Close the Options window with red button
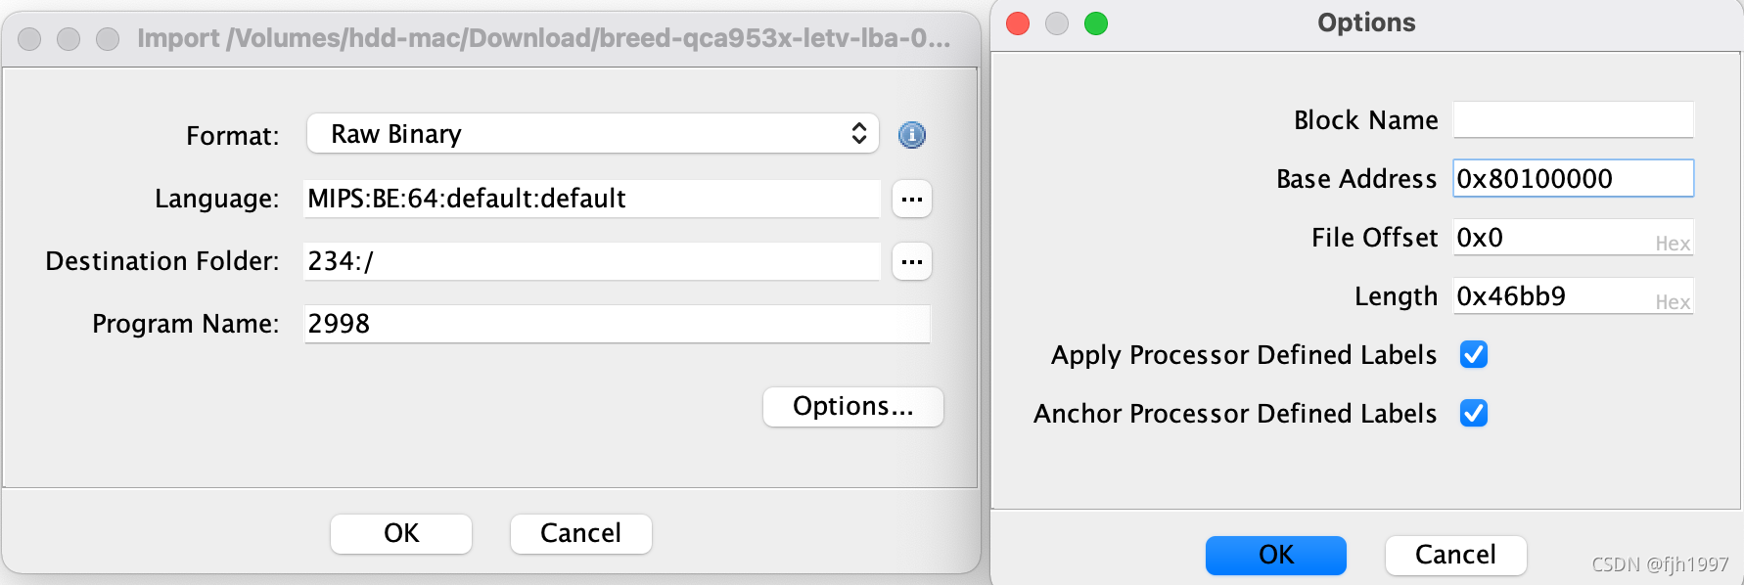 (1018, 23)
